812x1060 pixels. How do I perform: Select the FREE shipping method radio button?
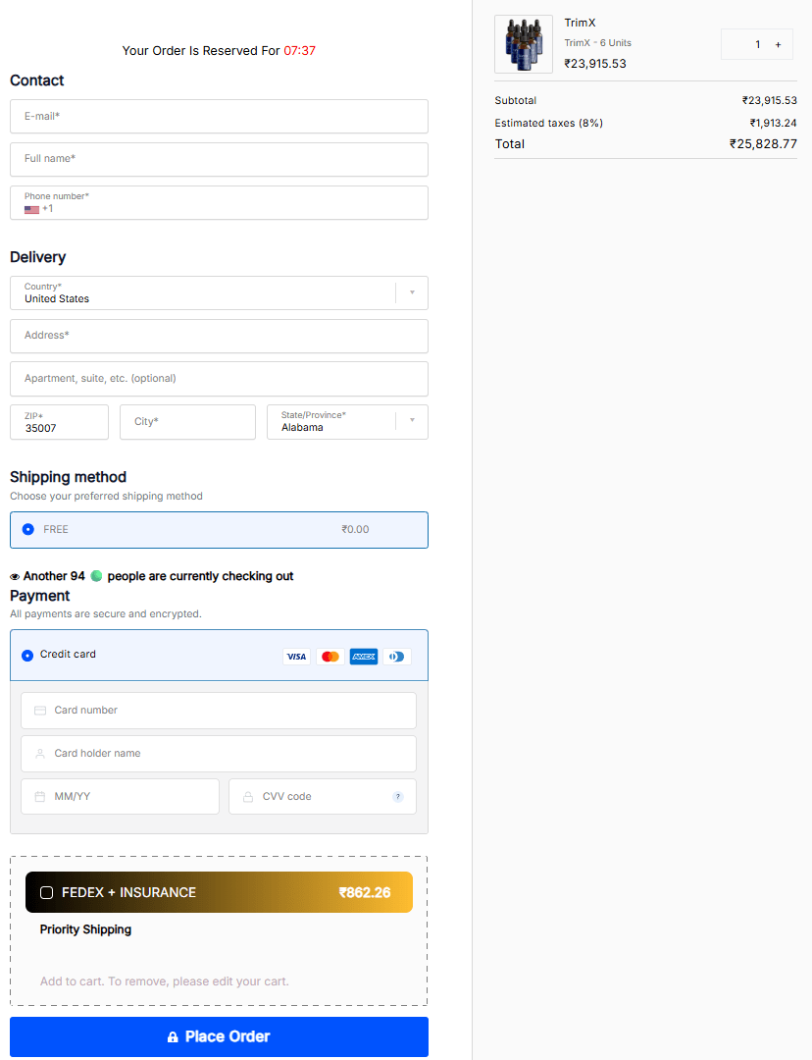(x=26, y=529)
